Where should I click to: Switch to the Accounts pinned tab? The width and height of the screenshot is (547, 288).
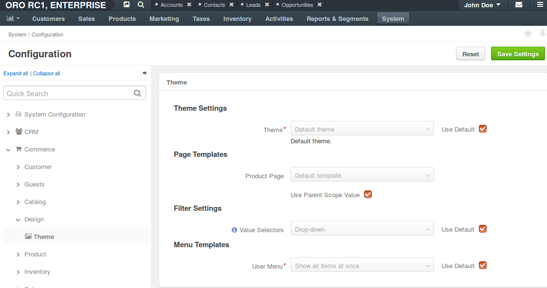click(x=171, y=5)
